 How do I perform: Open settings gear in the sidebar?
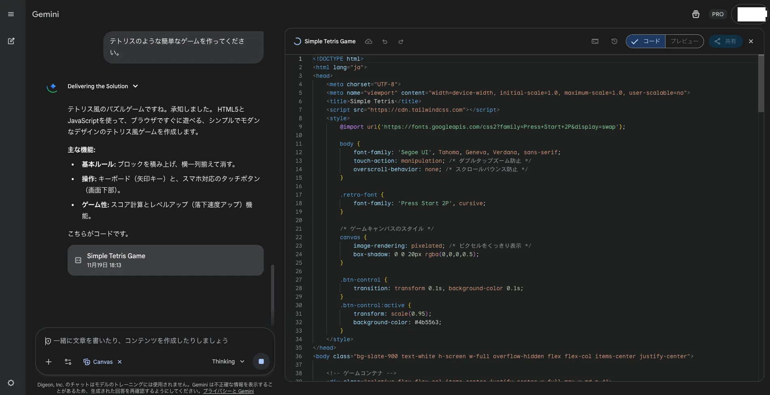click(x=11, y=383)
